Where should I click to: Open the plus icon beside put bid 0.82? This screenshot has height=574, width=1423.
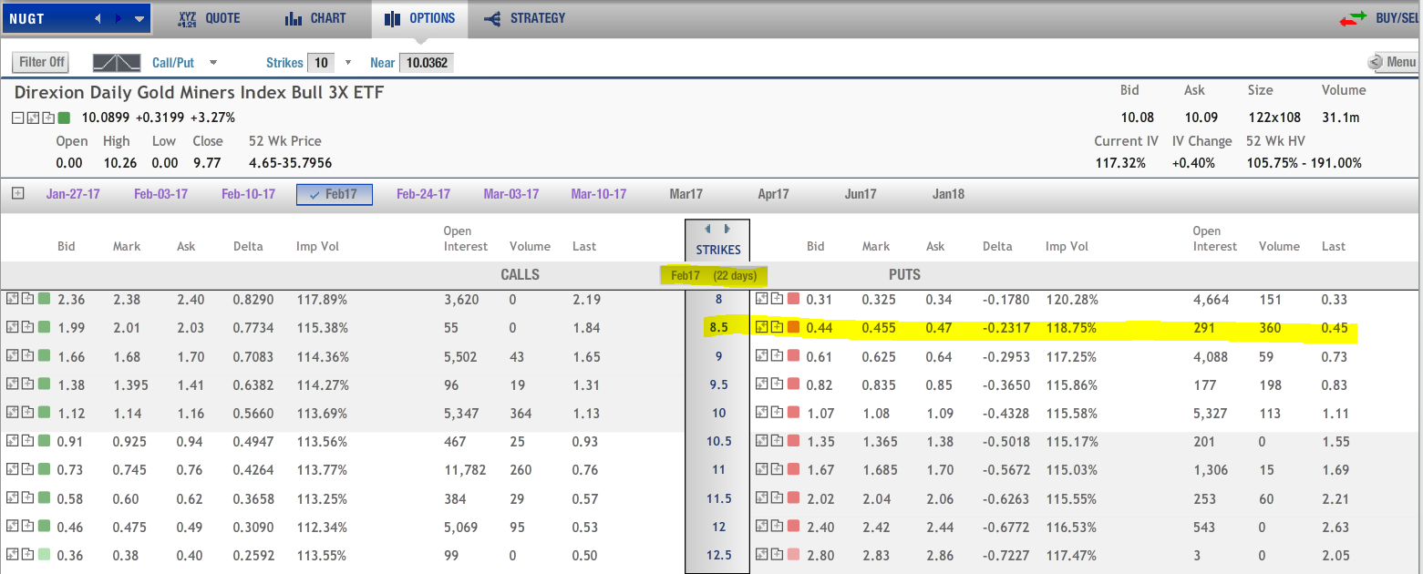click(778, 384)
